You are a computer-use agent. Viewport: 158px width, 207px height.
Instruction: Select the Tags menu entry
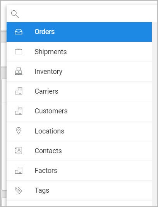(x=79, y=190)
